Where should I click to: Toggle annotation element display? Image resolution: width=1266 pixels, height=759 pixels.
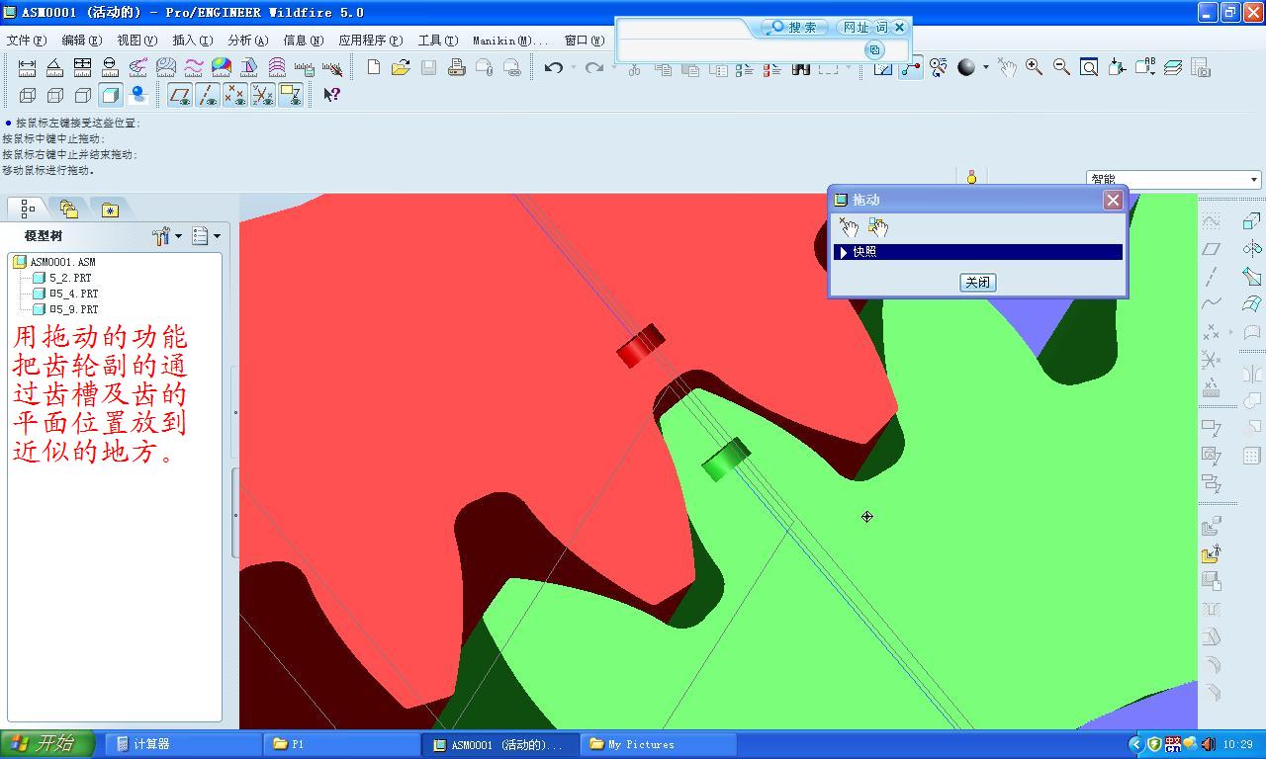[x=290, y=95]
